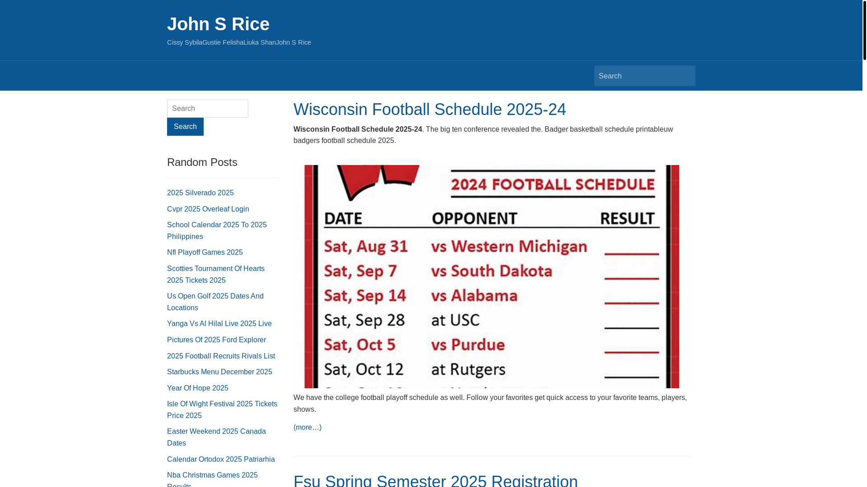Open School Calendar 2025 To 2025 Philippines

tap(217, 231)
